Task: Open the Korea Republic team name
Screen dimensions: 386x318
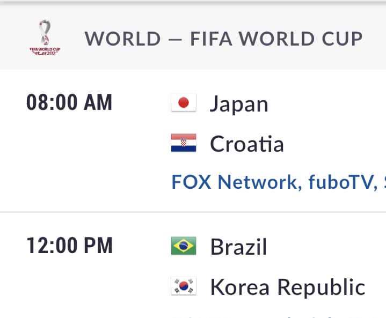Action: pos(288,287)
